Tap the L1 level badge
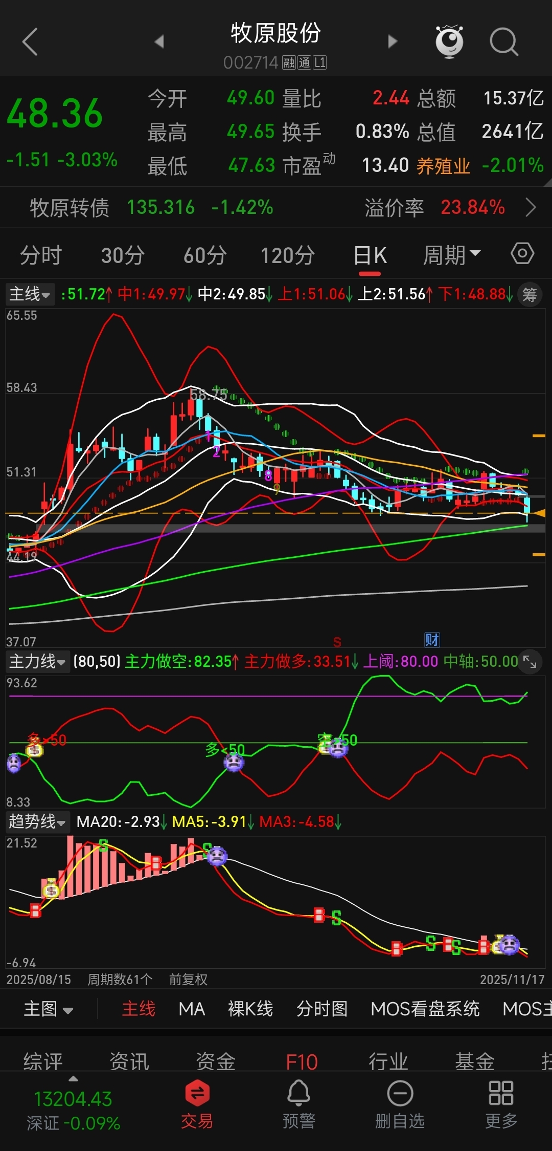This screenshot has height=1151, width=552. click(x=320, y=63)
